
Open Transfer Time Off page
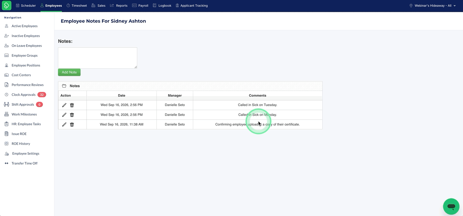(x=24, y=163)
